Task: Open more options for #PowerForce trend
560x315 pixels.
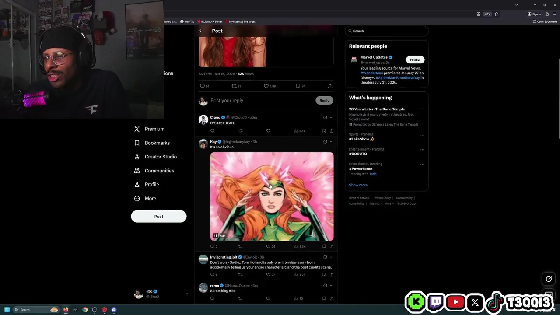Action: (x=422, y=164)
